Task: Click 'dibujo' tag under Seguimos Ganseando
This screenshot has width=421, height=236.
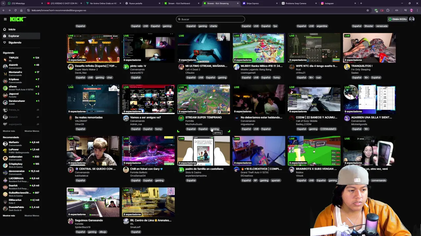Action: (103, 232)
